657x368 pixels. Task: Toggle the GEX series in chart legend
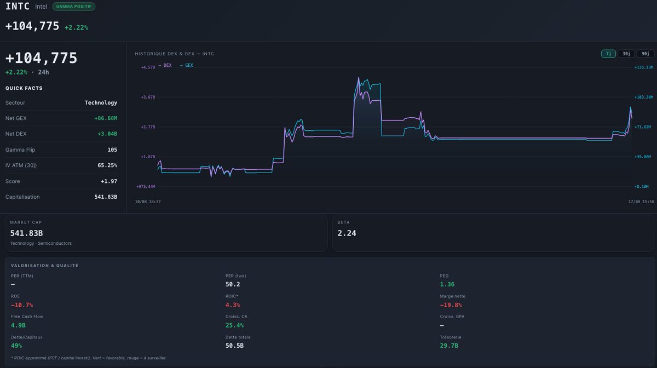[x=187, y=65]
